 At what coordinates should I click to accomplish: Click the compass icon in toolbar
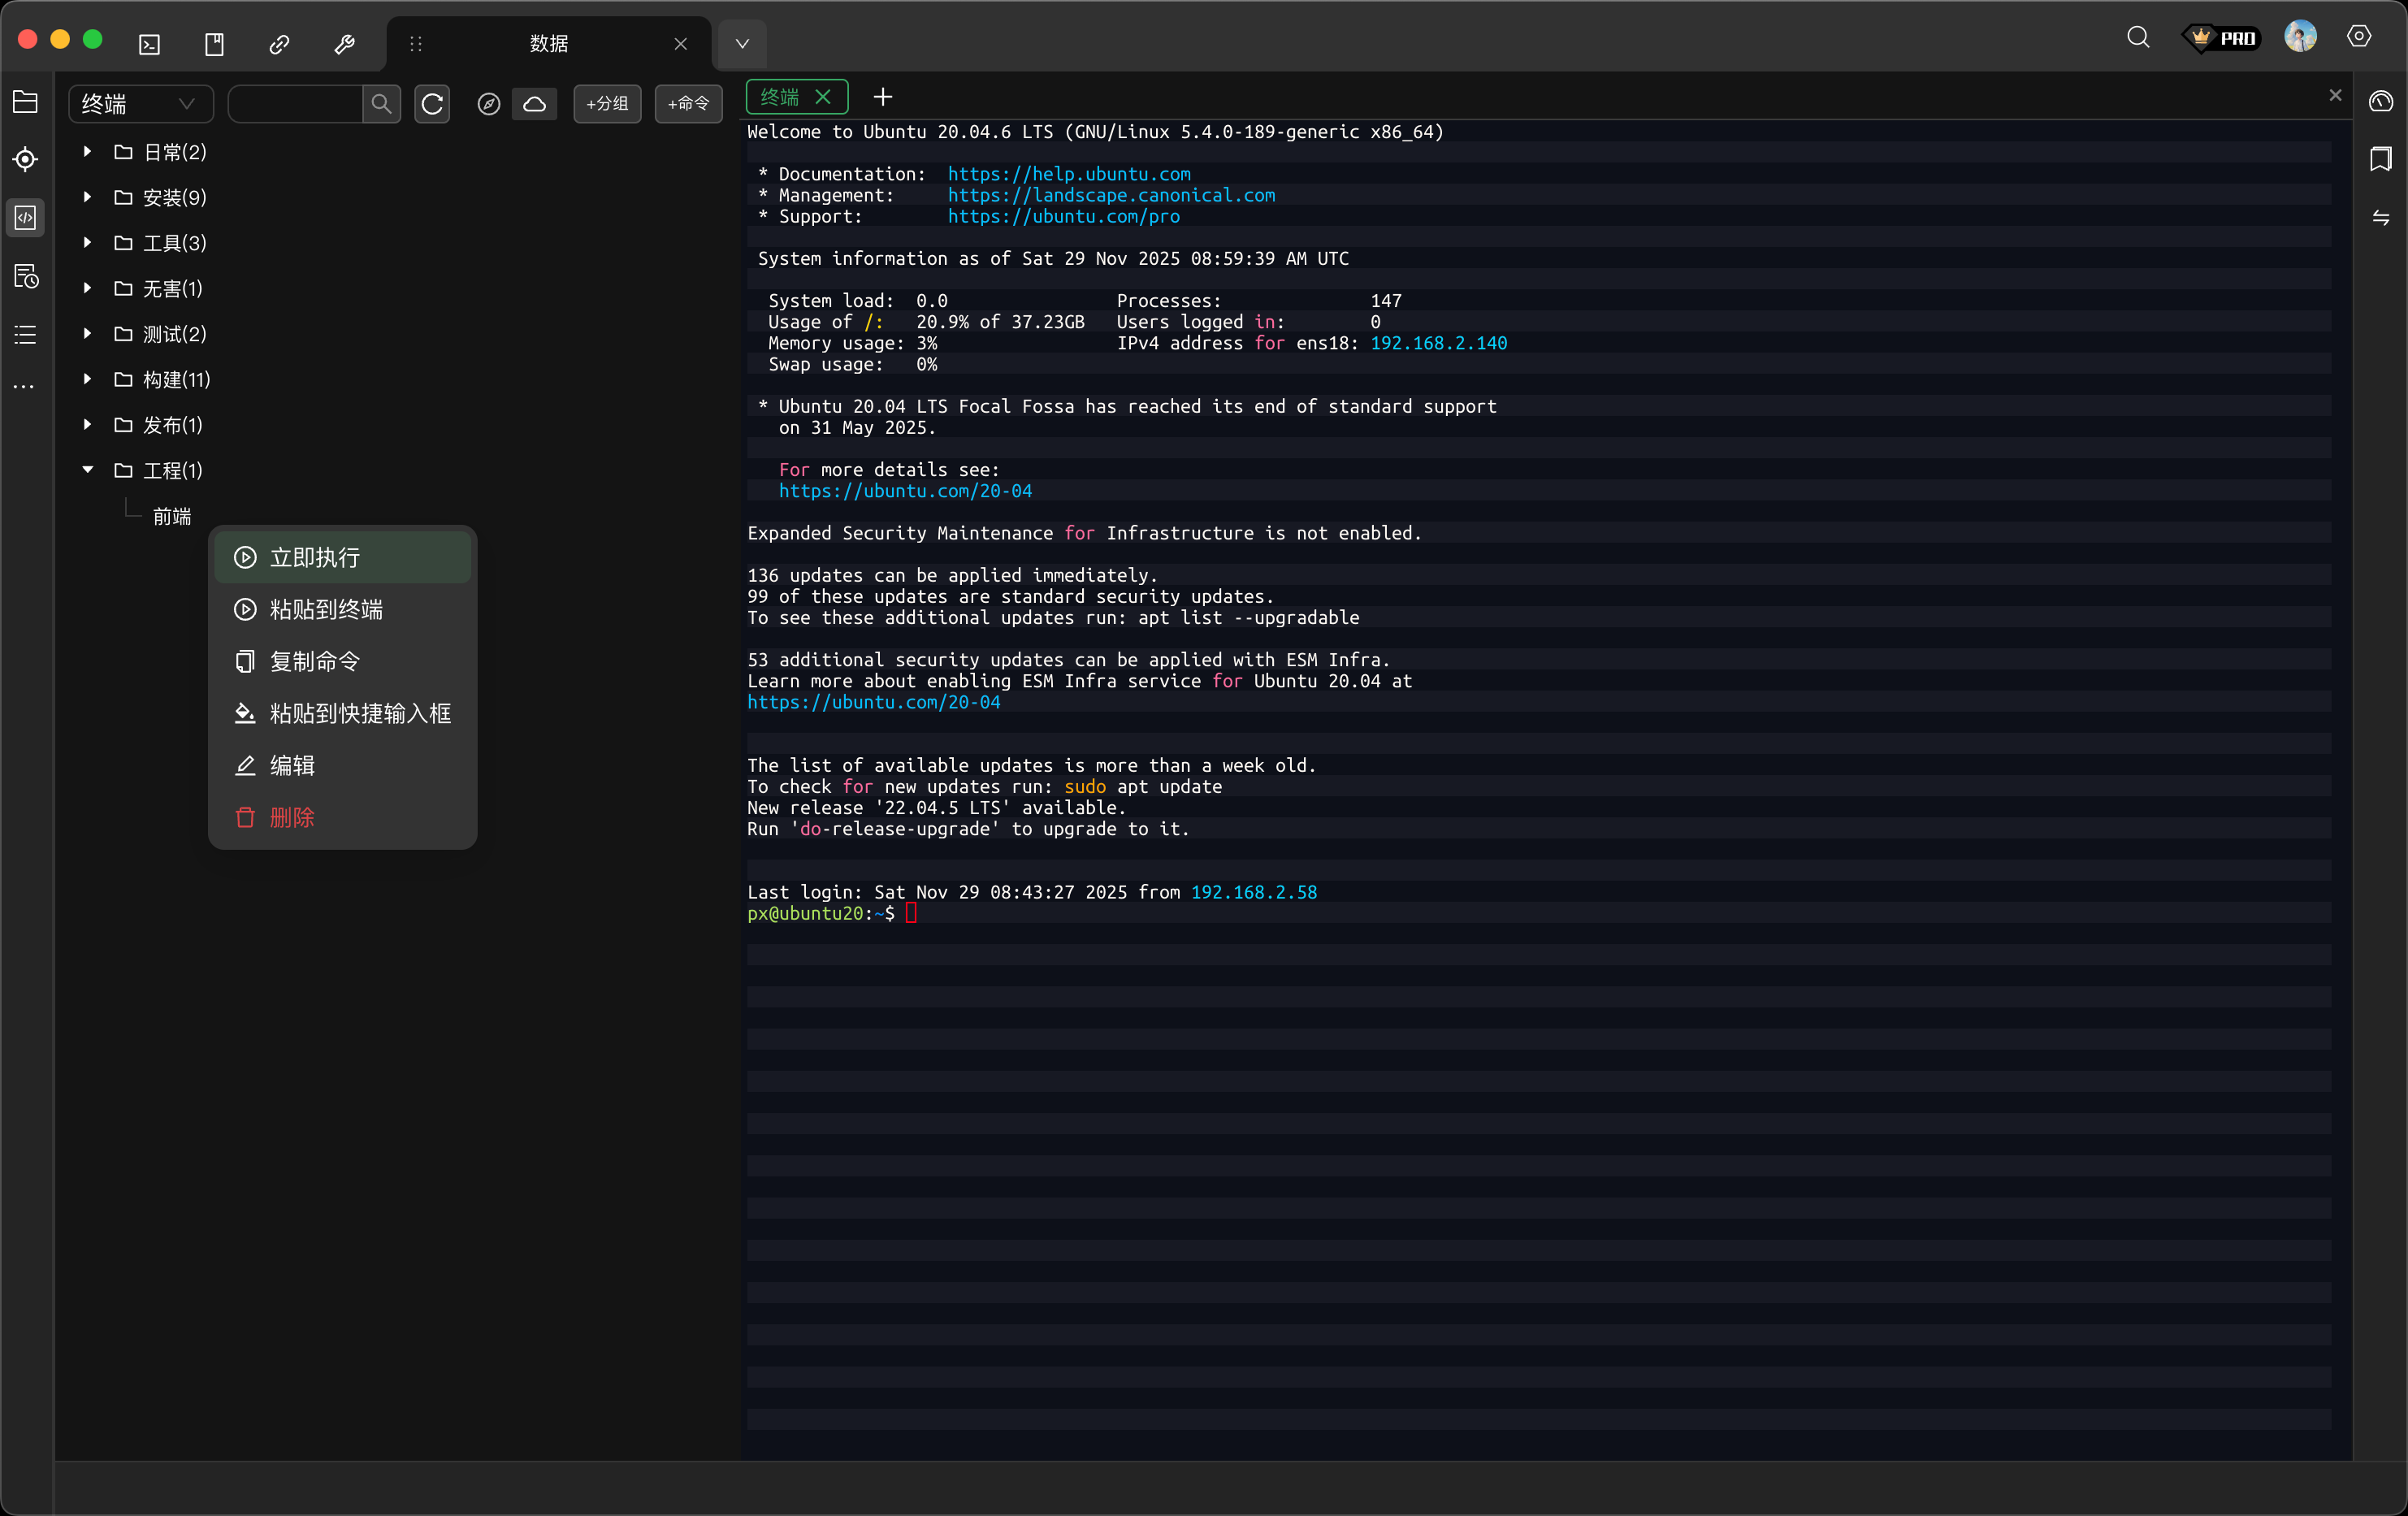point(488,103)
